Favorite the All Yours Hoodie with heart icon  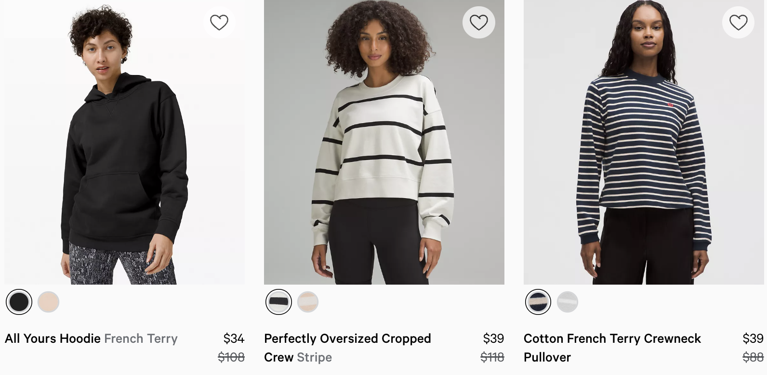pos(219,22)
